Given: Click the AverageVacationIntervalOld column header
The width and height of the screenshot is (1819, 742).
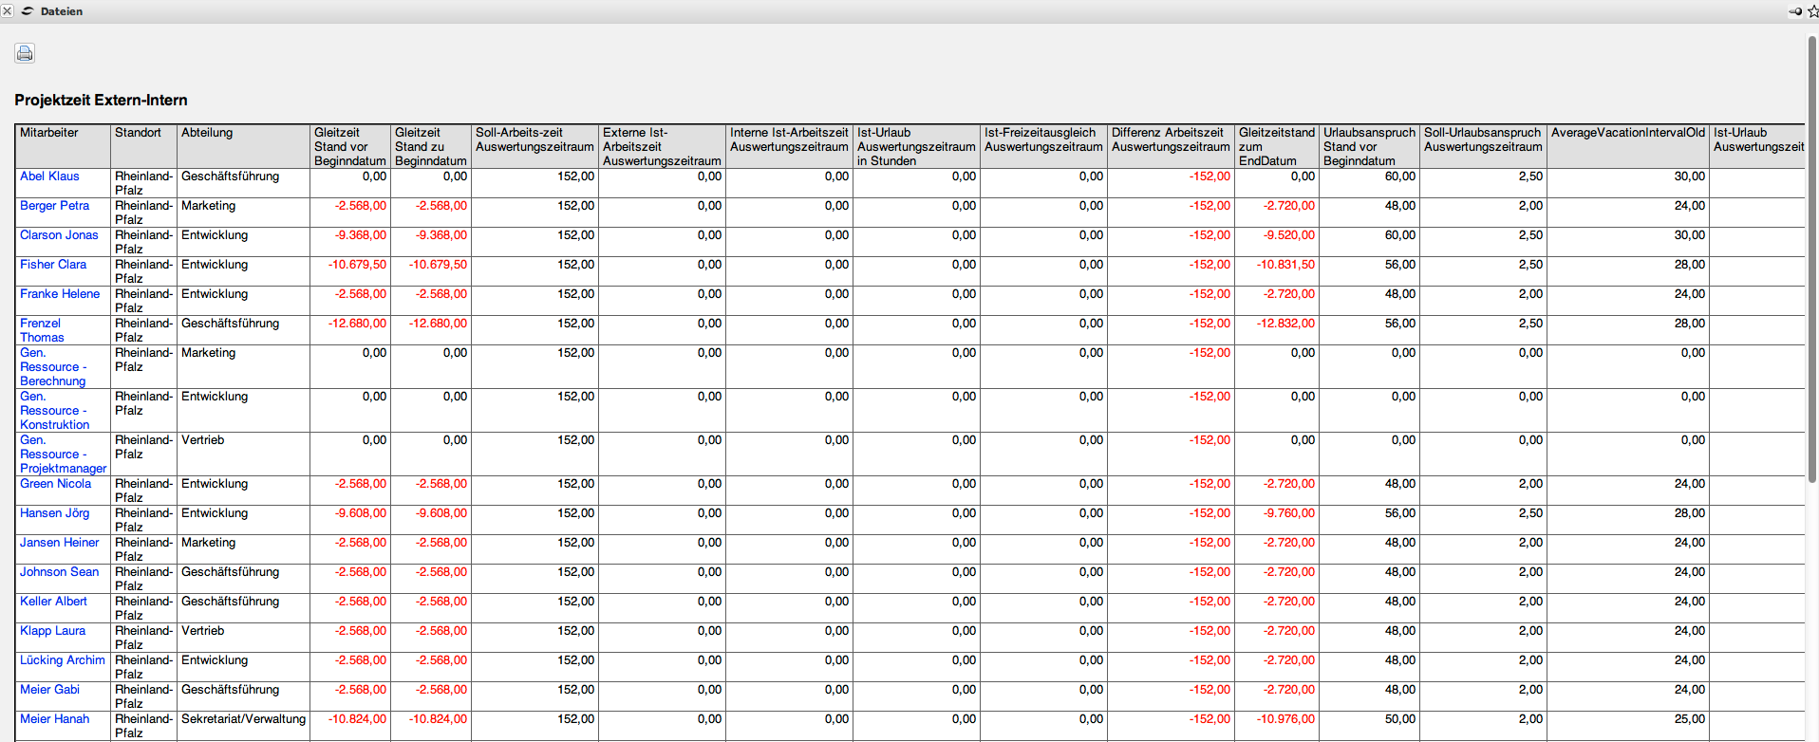Looking at the screenshot, I should 1627,133.
